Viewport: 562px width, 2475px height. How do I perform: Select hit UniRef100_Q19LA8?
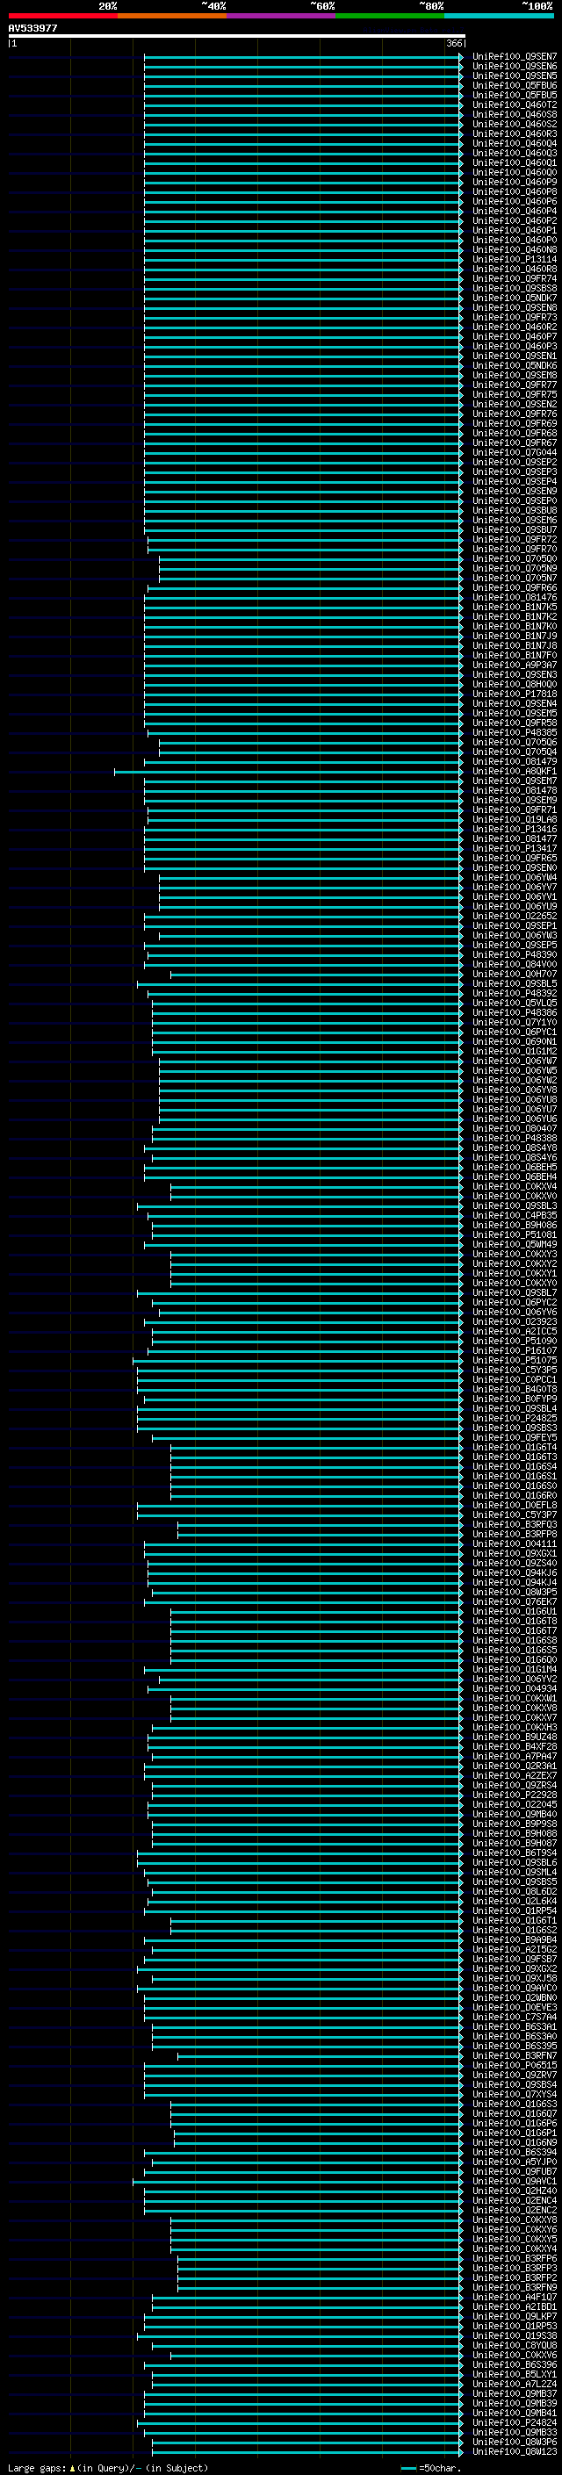pos(515,819)
